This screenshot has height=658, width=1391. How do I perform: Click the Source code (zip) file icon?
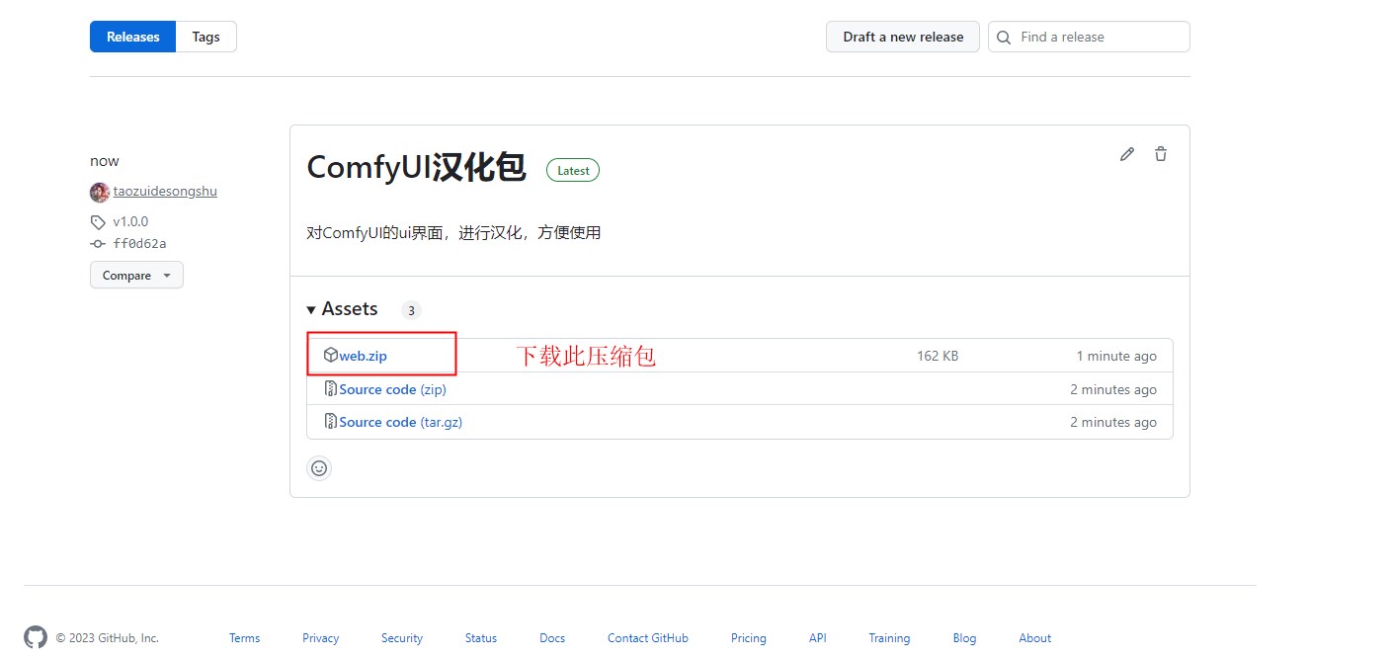pos(331,388)
